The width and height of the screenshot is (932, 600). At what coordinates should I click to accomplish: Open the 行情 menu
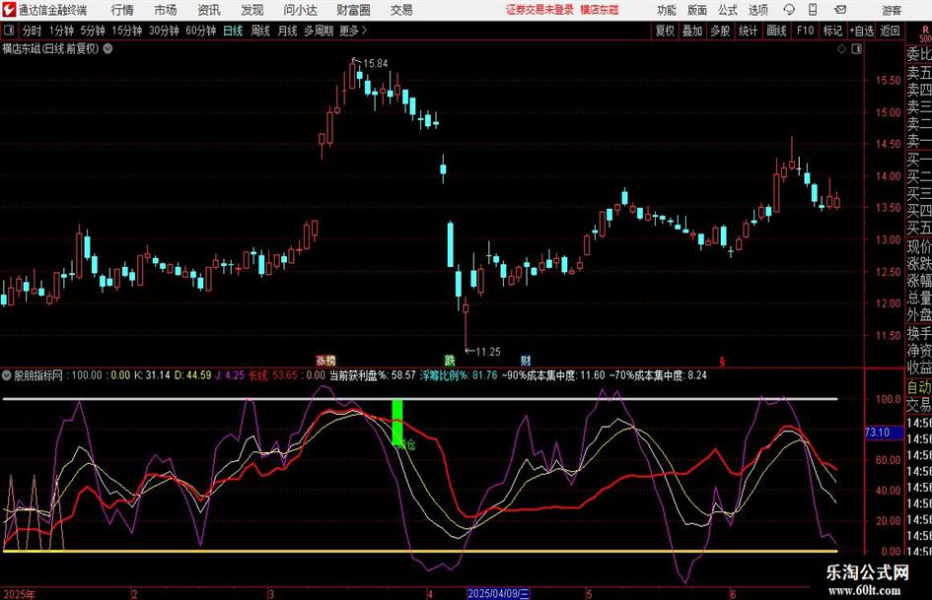122,10
